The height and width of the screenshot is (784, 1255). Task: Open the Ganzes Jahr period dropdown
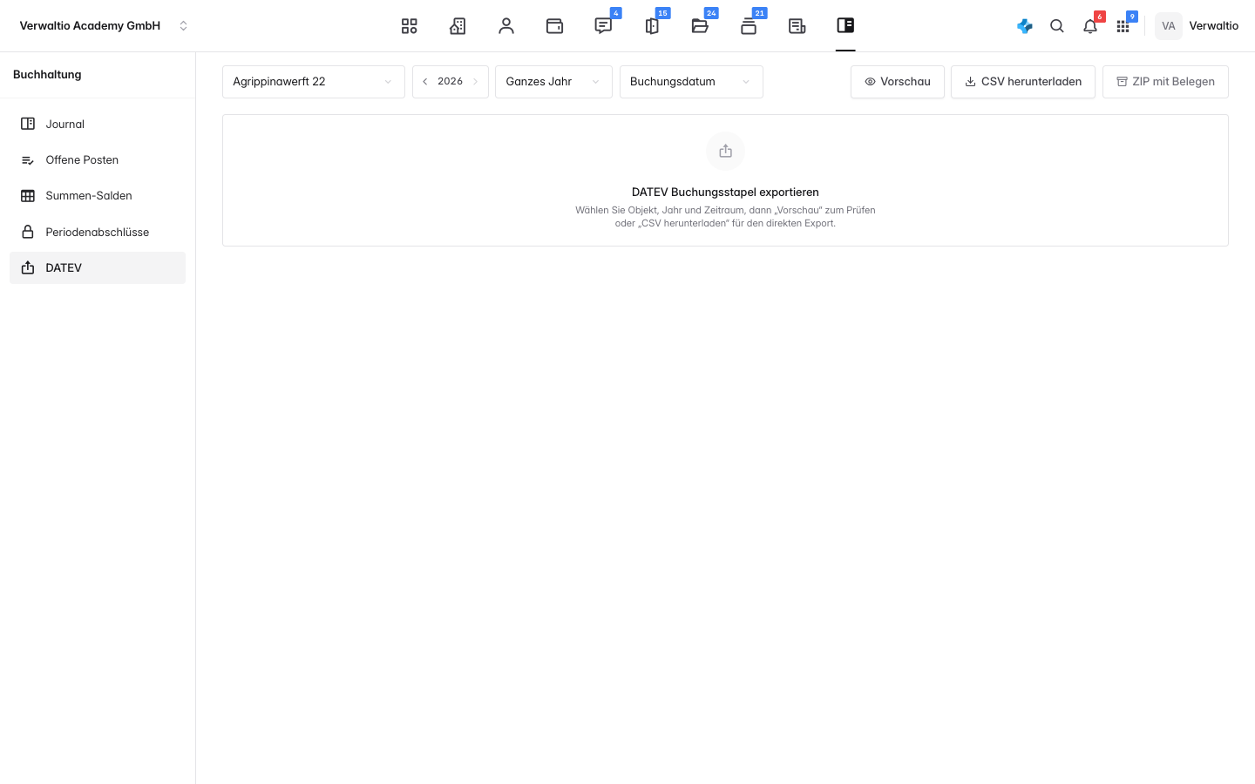click(553, 82)
